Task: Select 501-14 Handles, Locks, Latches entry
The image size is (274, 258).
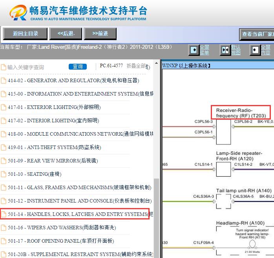Action: pos(80,214)
